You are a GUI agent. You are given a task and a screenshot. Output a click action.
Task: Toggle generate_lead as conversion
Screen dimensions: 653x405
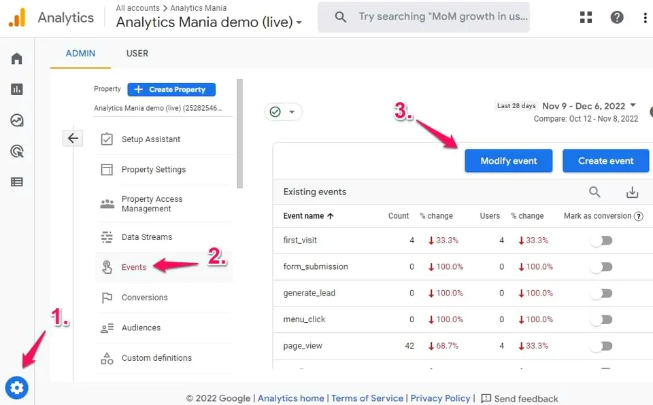pos(602,294)
